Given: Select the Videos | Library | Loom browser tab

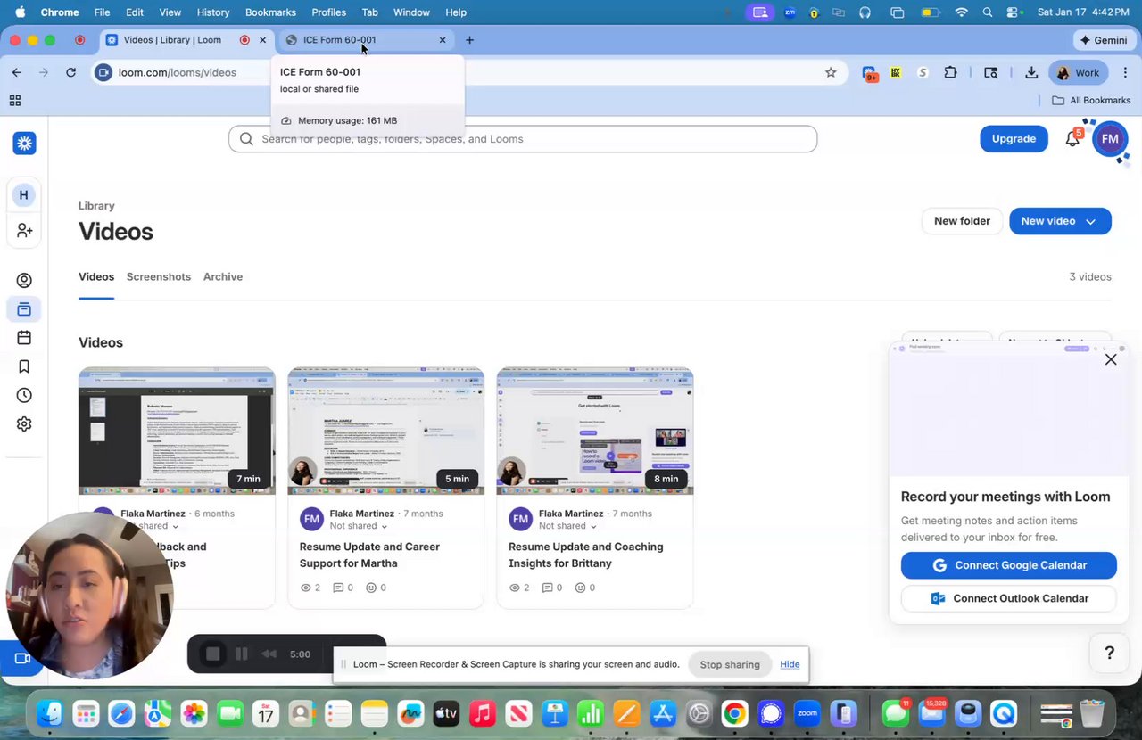Looking at the screenshot, I should coord(186,40).
